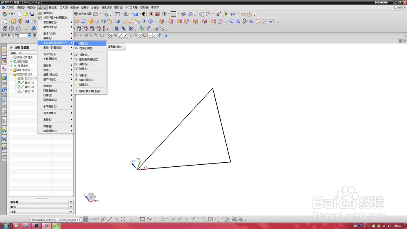Open the roles sidebar tab

point(4,148)
